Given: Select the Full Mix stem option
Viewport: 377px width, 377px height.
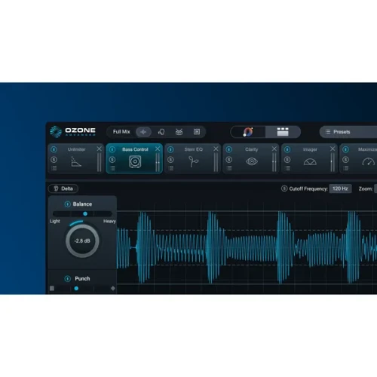Looking at the screenshot, I should click(121, 132).
